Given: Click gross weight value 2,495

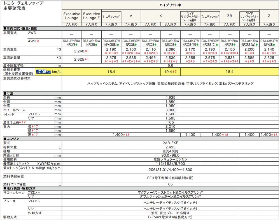Looking at the screenshot, I should point(151,58).
